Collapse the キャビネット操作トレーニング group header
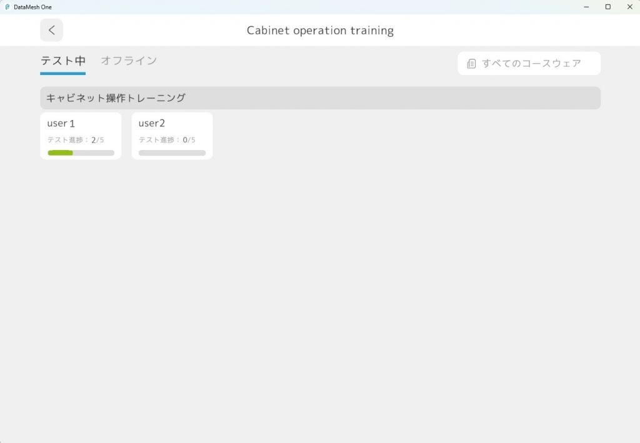 (x=320, y=98)
